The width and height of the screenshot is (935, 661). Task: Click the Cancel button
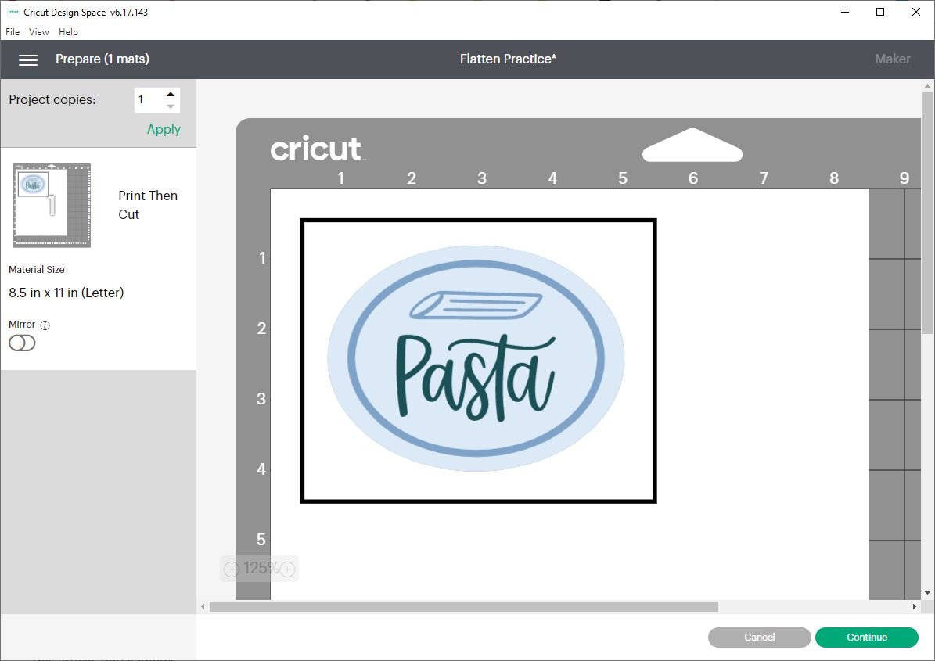click(759, 637)
